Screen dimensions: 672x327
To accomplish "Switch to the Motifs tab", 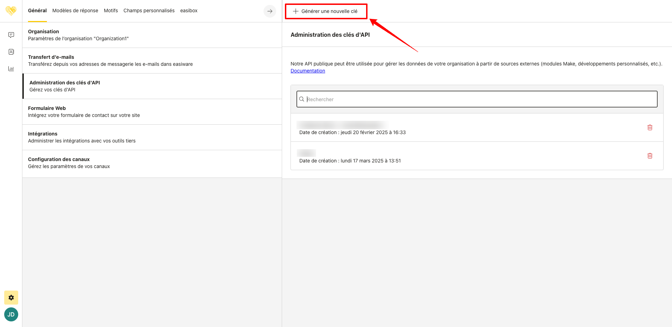I will (111, 11).
